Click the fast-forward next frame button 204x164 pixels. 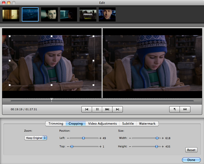point(107,109)
